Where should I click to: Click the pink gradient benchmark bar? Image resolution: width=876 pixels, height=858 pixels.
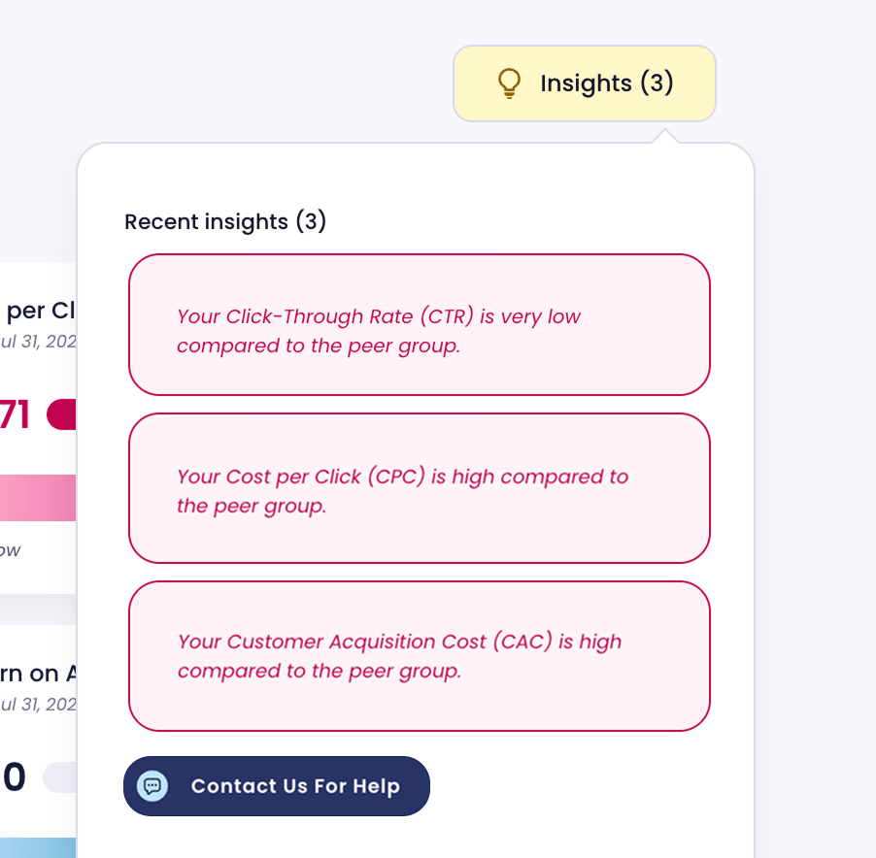coord(38,498)
